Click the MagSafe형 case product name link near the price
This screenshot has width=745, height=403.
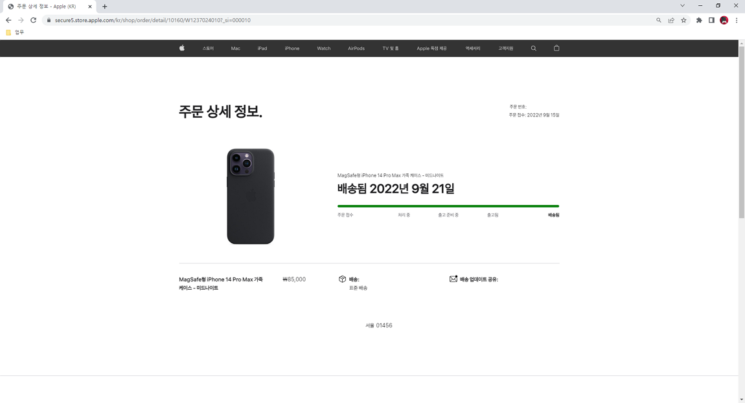[x=221, y=283]
